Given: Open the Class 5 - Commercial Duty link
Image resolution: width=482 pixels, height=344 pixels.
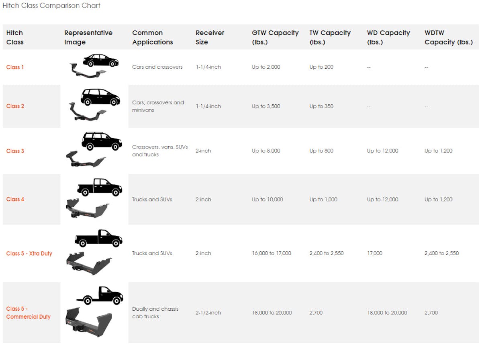Looking at the screenshot, I should [x=28, y=313].
